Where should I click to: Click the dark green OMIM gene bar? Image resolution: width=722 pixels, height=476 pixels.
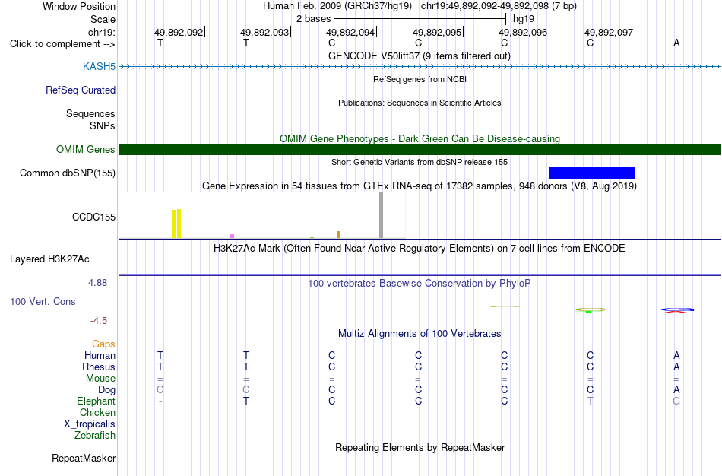pos(420,149)
